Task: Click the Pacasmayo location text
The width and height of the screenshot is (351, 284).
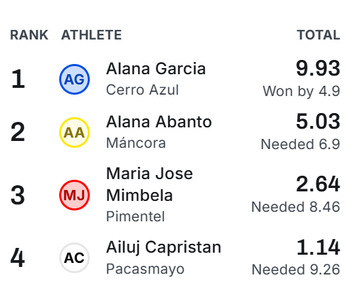Action: (145, 269)
